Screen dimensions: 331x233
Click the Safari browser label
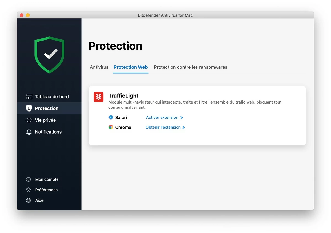[x=121, y=117]
